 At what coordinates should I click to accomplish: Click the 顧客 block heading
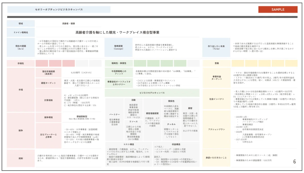coord(190,108)
